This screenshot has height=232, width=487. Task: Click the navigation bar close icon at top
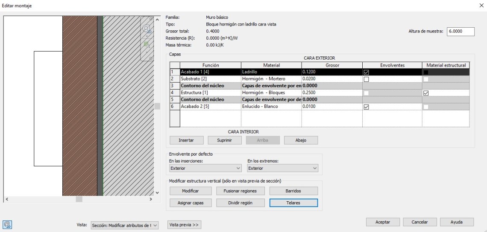[151, 19]
